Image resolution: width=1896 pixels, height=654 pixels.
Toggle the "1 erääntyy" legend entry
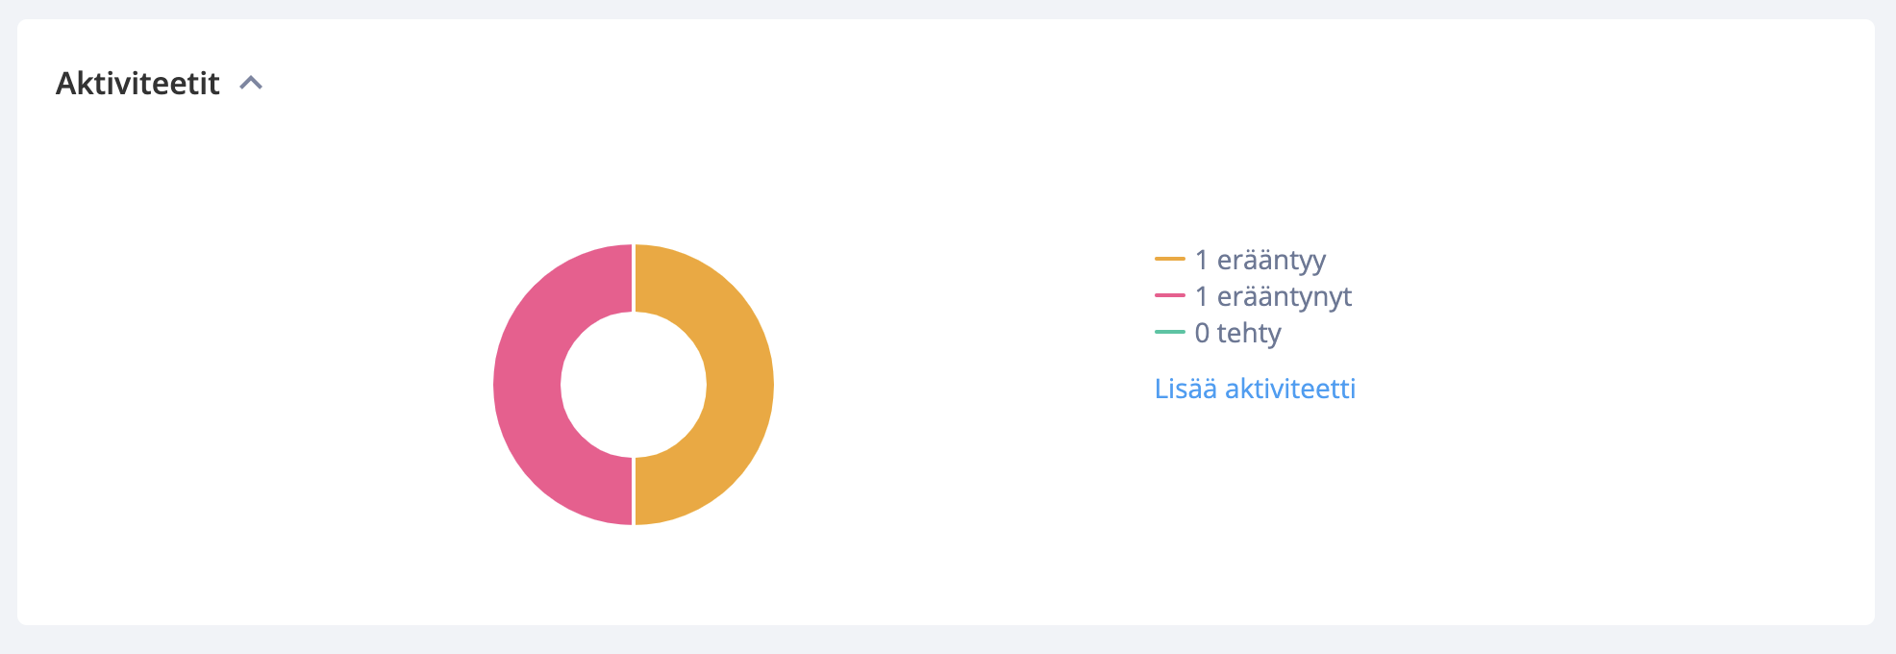[1240, 260]
